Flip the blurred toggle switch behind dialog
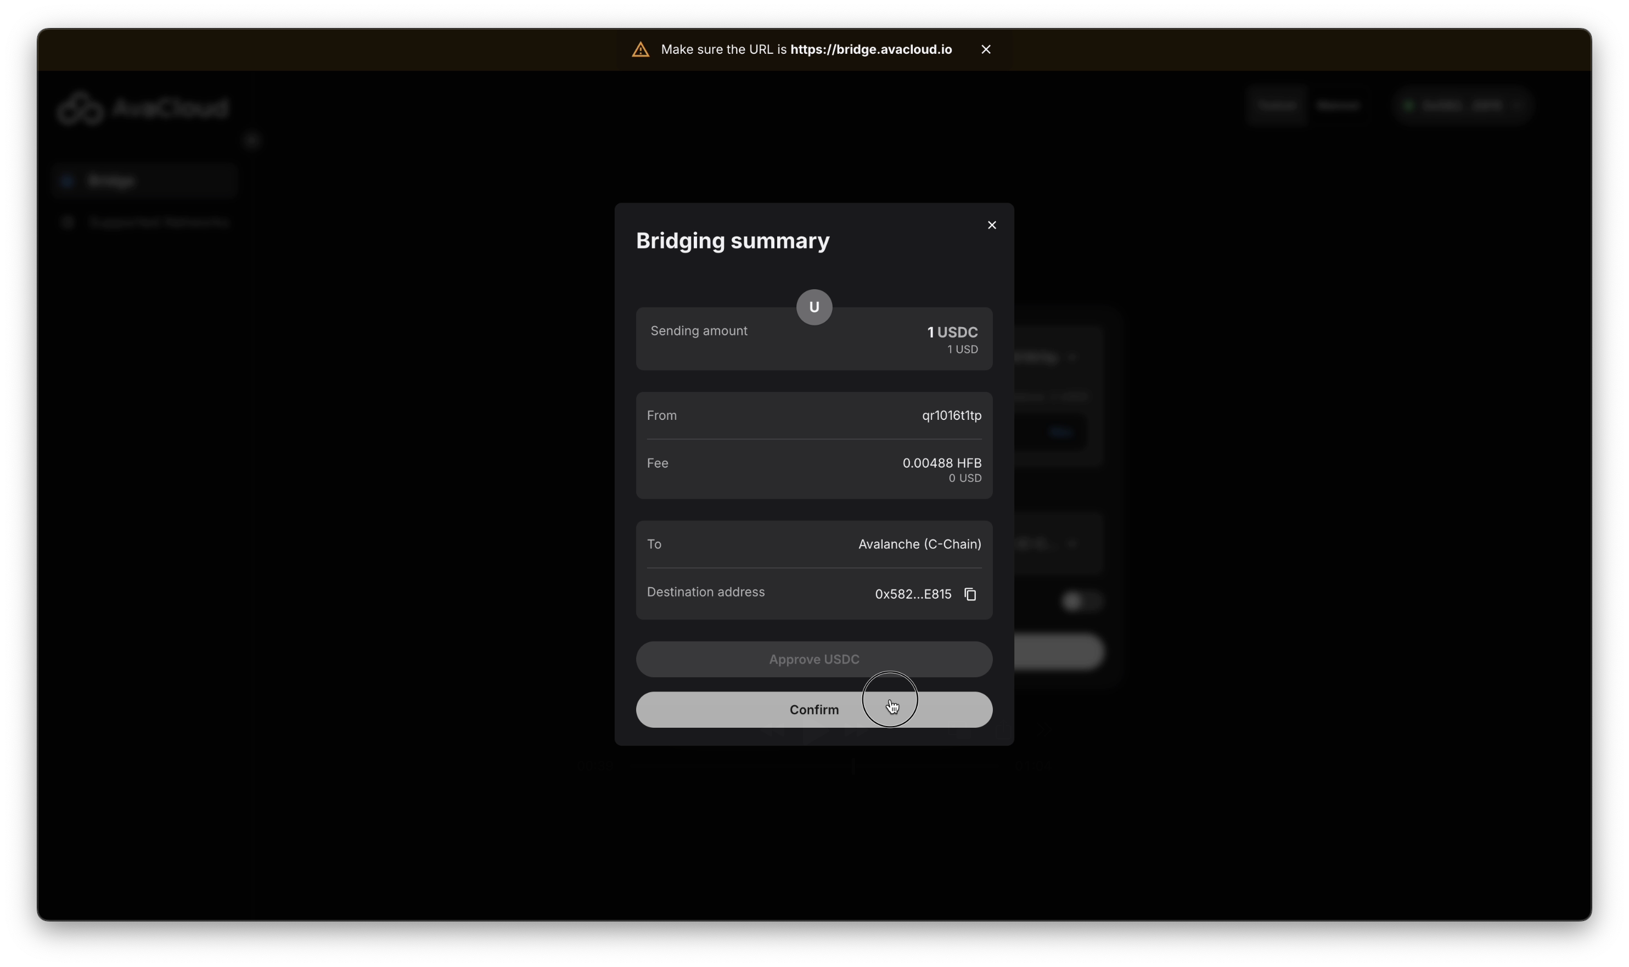1629x967 pixels. [x=1082, y=601]
